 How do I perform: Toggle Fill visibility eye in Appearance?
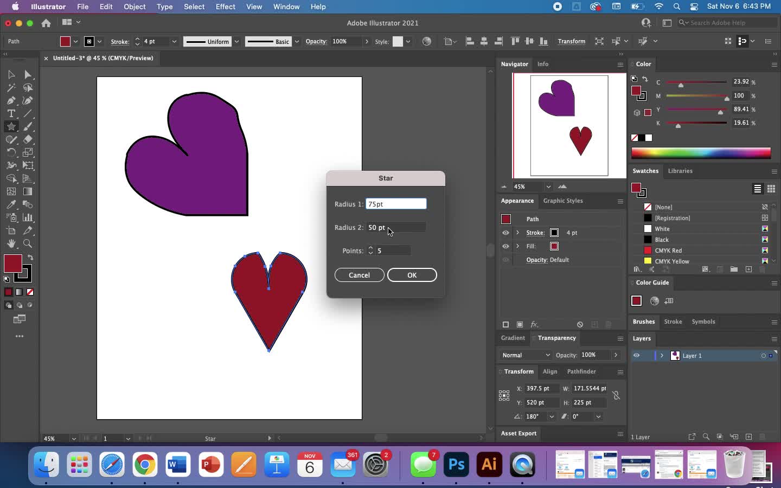pos(505,246)
